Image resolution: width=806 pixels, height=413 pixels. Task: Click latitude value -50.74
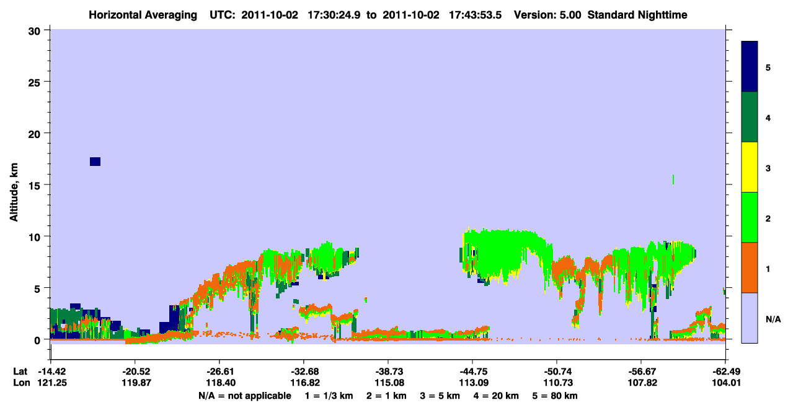(x=557, y=372)
